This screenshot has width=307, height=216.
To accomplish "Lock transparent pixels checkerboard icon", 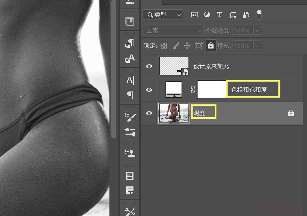I will (164, 46).
